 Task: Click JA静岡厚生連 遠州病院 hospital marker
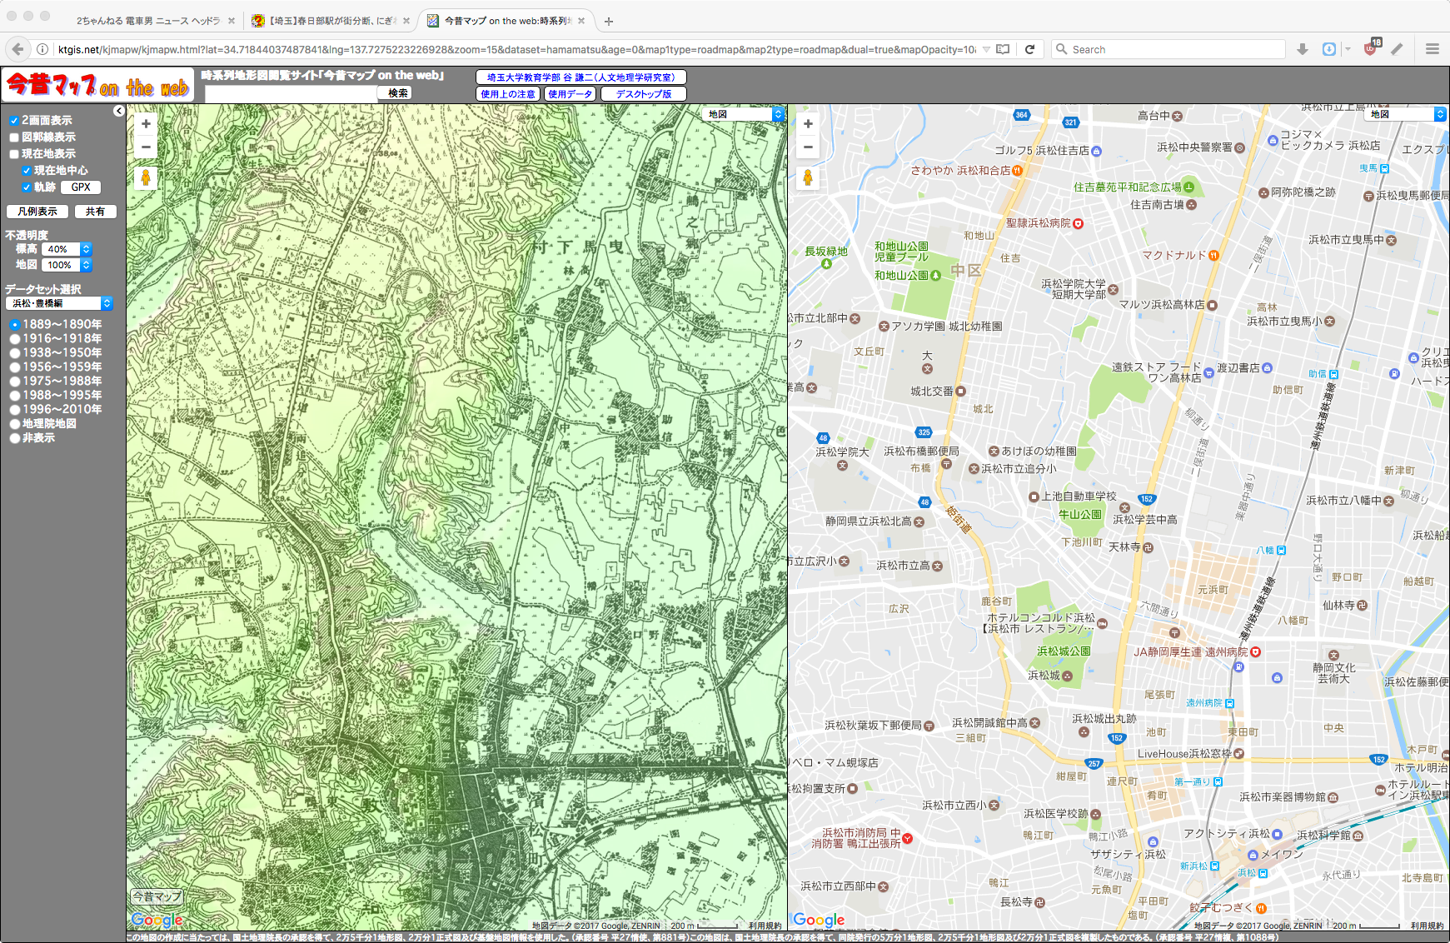coord(1255,652)
